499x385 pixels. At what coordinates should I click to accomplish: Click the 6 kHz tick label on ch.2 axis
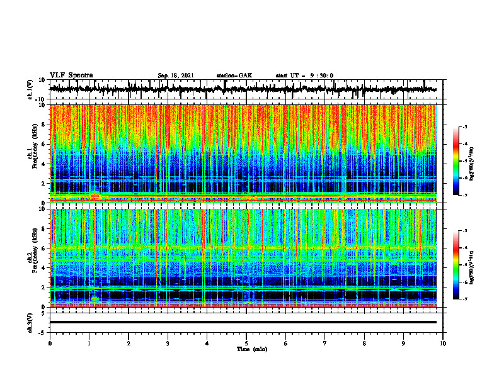click(44, 248)
